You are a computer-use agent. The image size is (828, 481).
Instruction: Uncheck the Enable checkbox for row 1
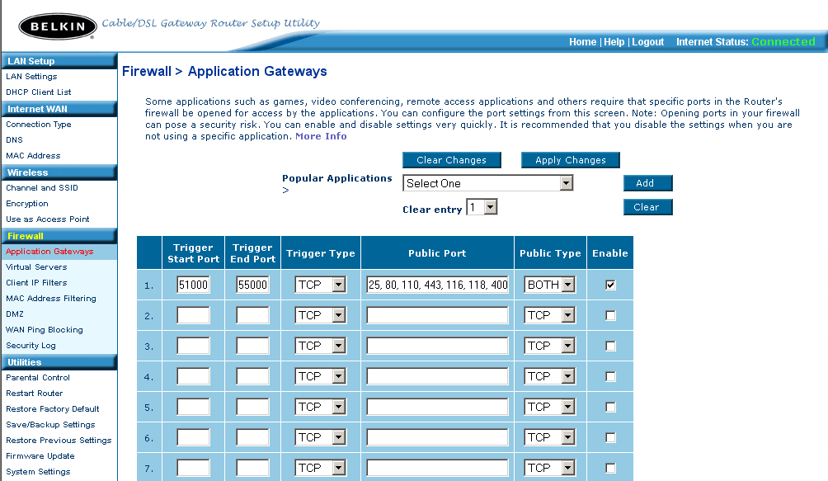click(610, 285)
